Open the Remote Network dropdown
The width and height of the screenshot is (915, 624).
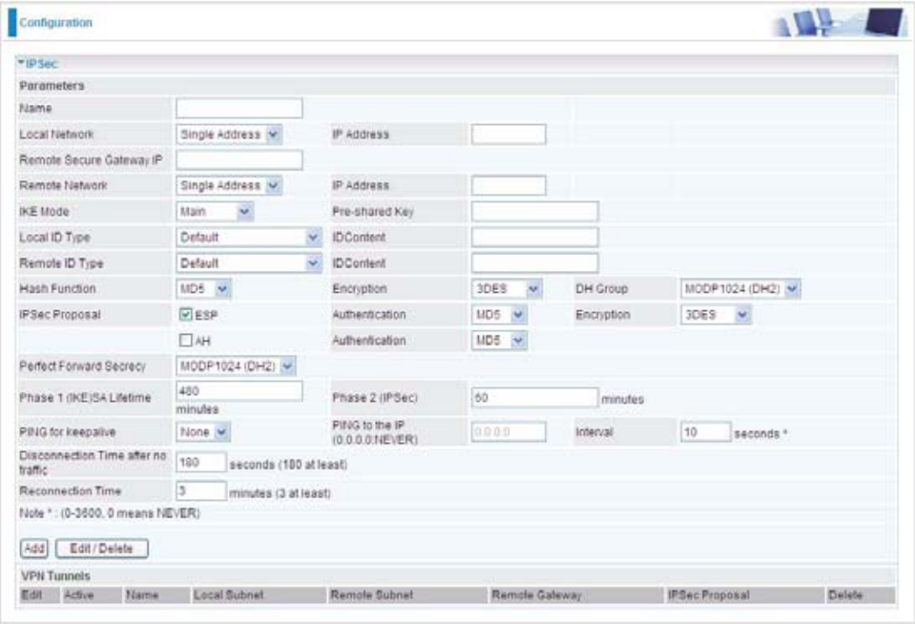tap(229, 185)
